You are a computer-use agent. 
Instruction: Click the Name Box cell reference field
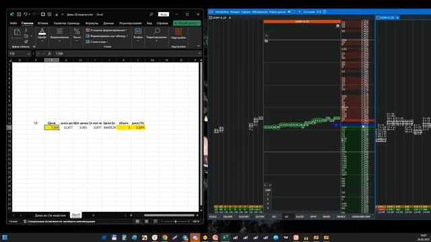[20, 54]
